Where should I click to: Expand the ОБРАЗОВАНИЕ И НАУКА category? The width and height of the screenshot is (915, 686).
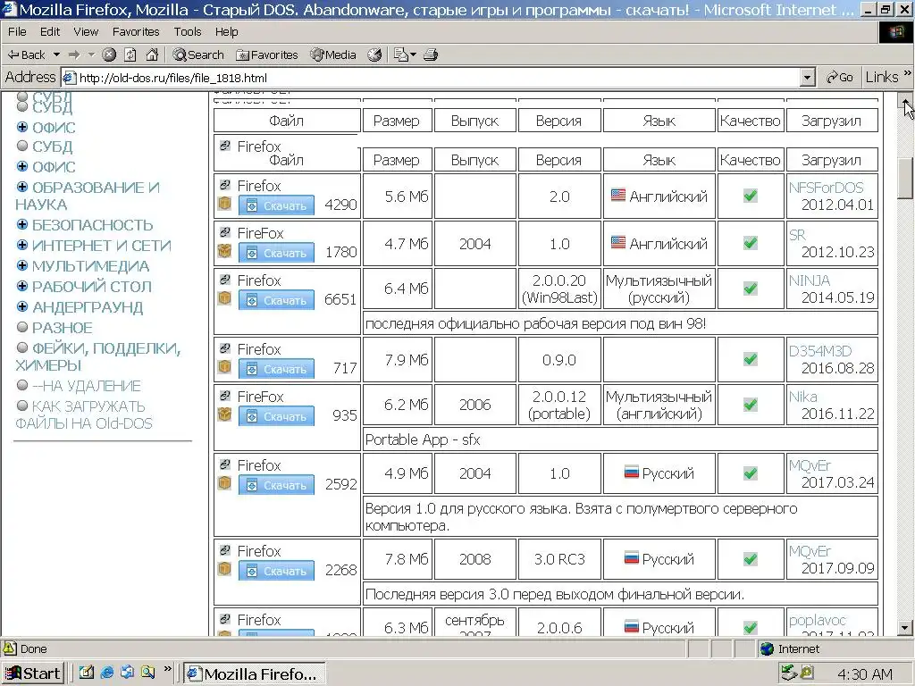22,188
